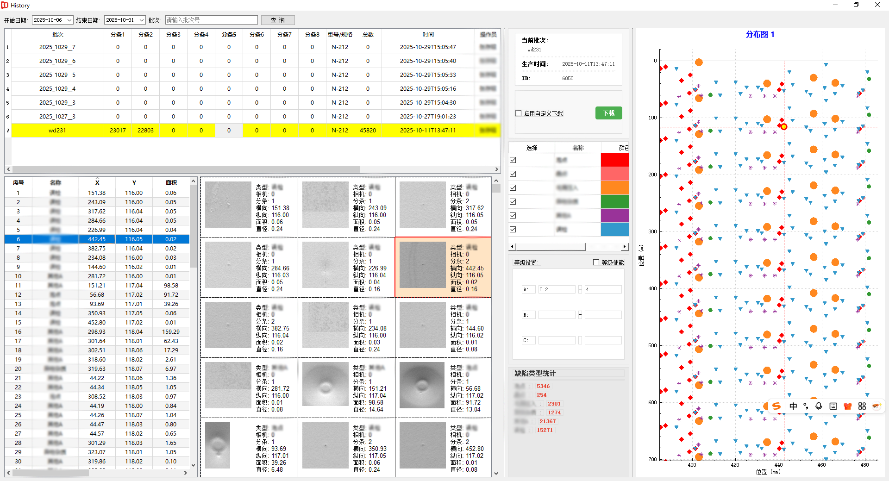This screenshot has width=889, height=481.
Task: Open the soft keyboard icon in IME bar
Action: point(833,406)
